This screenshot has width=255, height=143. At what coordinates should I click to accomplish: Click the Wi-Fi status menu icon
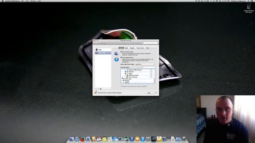(x=217, y=1)
